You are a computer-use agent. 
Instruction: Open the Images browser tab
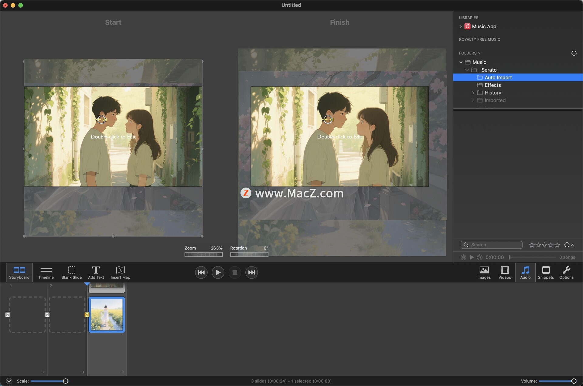[484, 273]
